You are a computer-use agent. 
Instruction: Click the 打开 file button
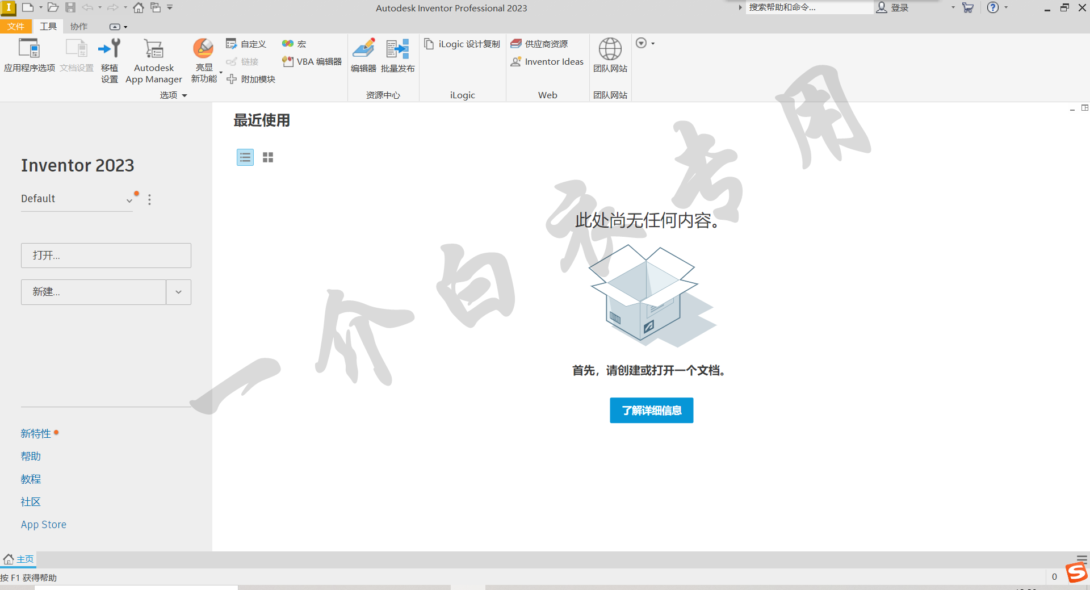[x=106, y=256]
